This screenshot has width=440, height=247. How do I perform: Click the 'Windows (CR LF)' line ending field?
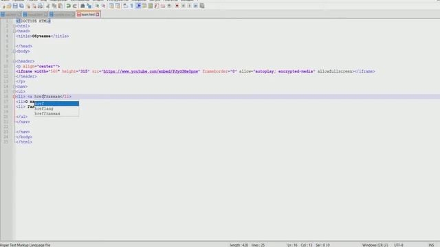(x=375, y=245)
